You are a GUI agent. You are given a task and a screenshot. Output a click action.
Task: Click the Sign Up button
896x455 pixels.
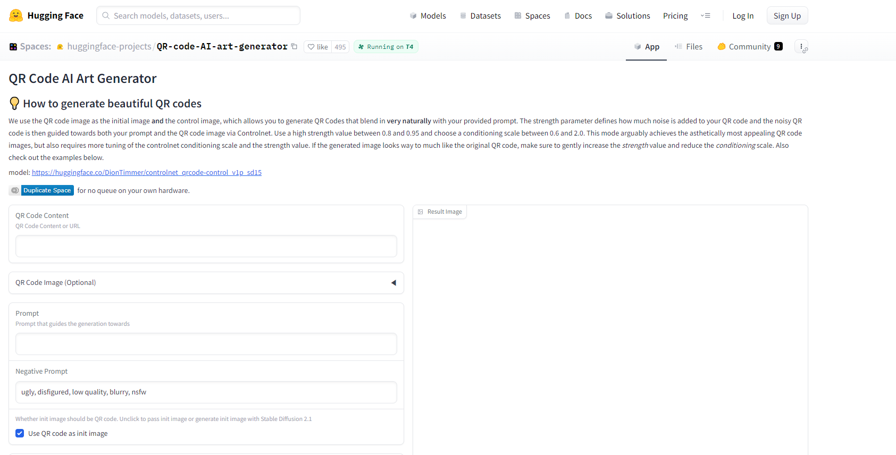coord(787,15)
